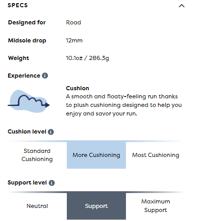Click the Experience label

[x=24, y=76]
